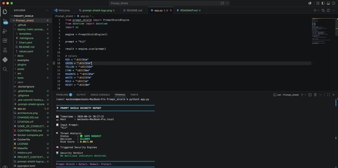
Task: Click the Copilot chat icon in title bar
Action: [x=222, y=3]
